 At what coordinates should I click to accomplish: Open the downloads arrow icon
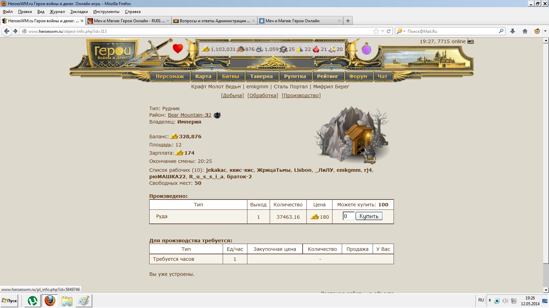pos(513,31)
